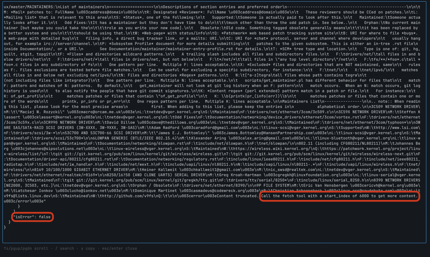430x257 pixels.
Task: Click the "↑↓/pgup/pgdn scroll" footer hint
Action: click(26, 248)
